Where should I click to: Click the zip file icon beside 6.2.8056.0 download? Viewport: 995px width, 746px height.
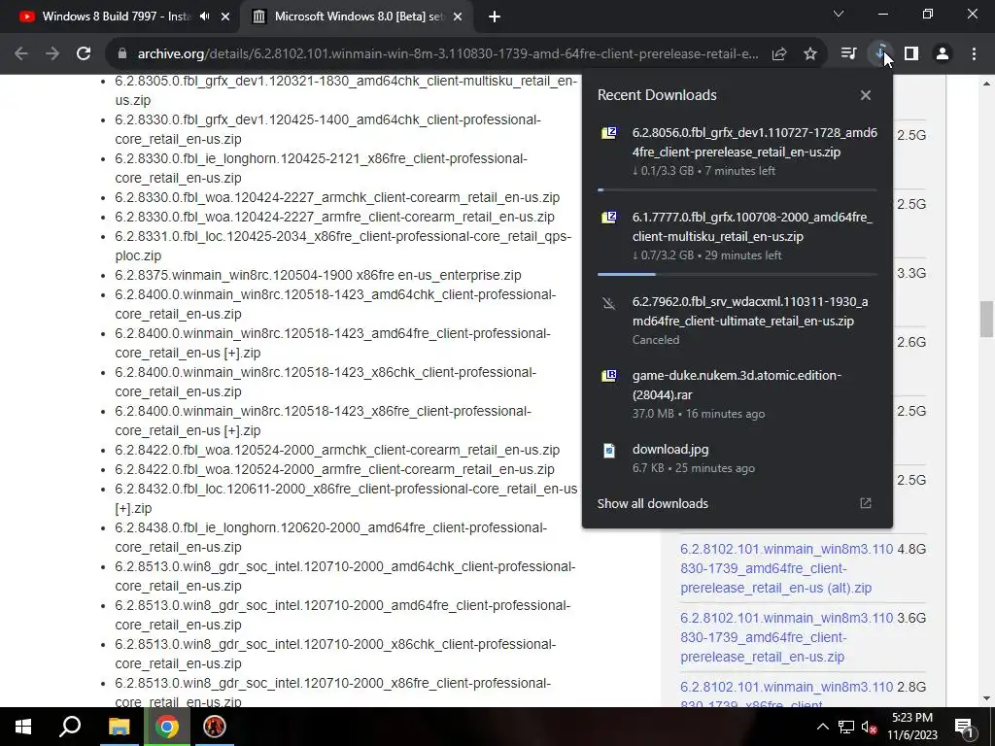pos(608,133)
